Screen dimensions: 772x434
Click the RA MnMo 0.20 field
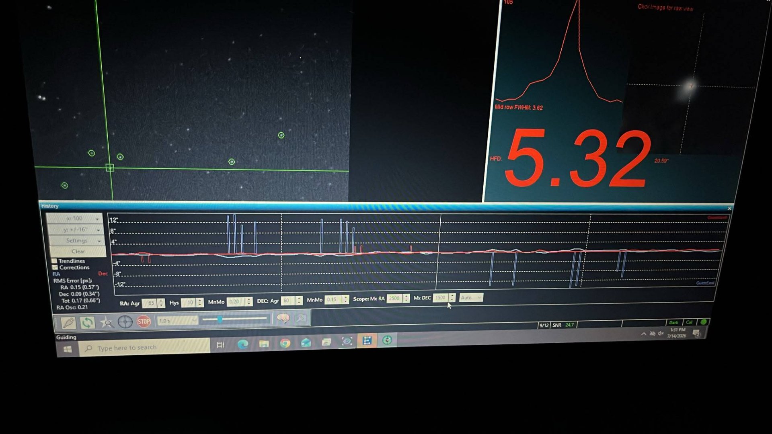[x=236, y=302]
